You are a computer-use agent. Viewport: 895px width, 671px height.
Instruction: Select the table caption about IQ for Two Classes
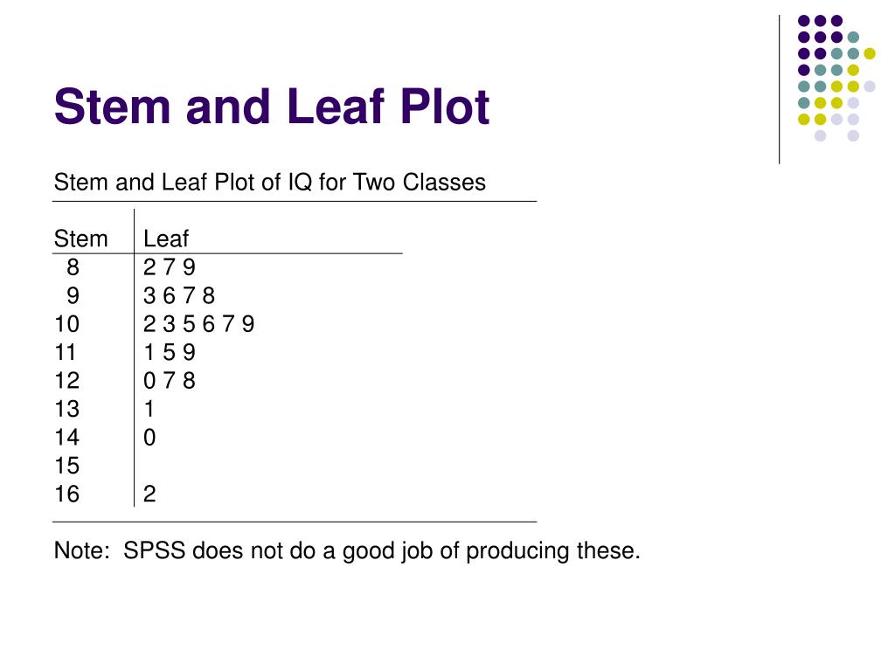pyautogui.click(x=269, y=182)
